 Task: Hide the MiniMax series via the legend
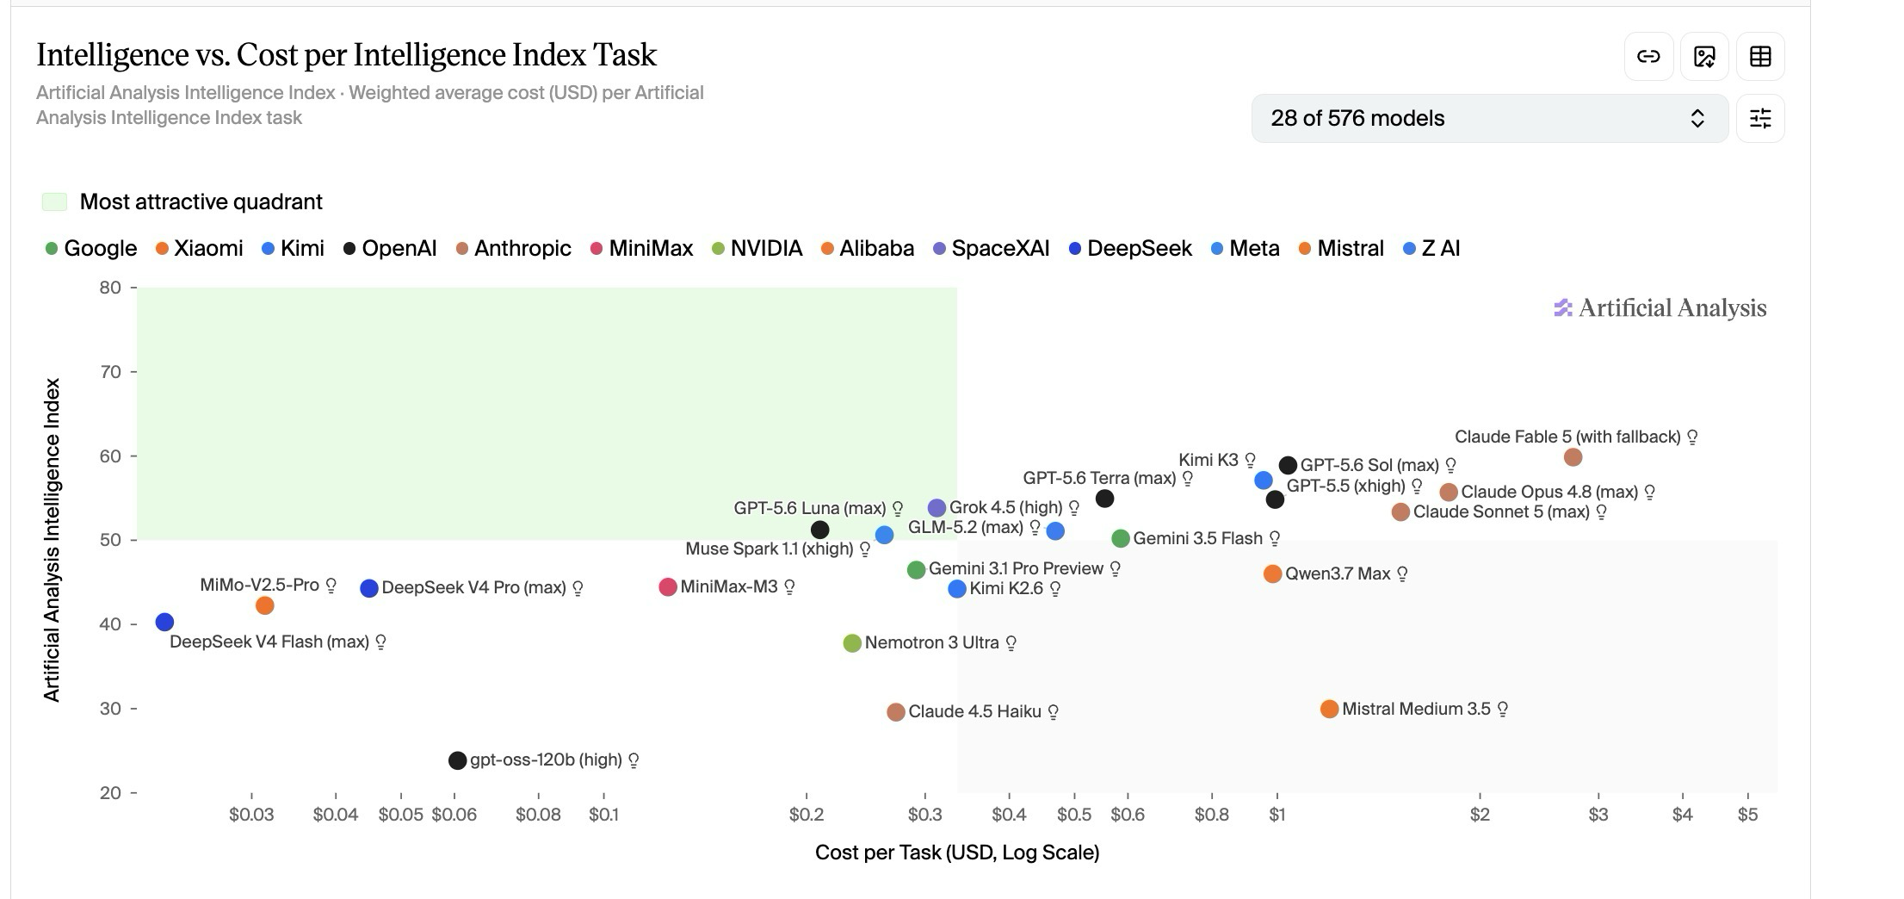pyautogui.click(x=641, y=249)
